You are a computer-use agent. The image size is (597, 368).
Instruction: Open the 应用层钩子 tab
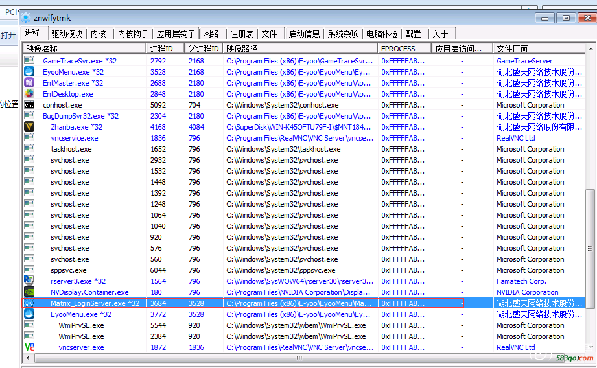coord(176,34)
